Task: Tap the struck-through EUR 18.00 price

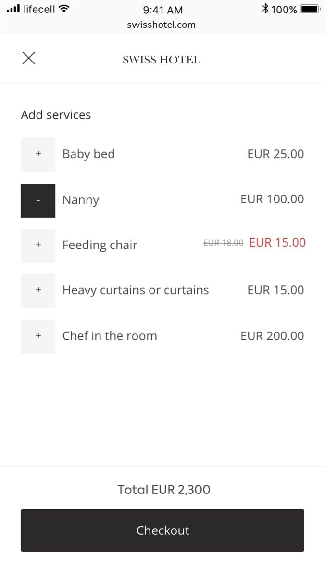Action: (223, 243)
